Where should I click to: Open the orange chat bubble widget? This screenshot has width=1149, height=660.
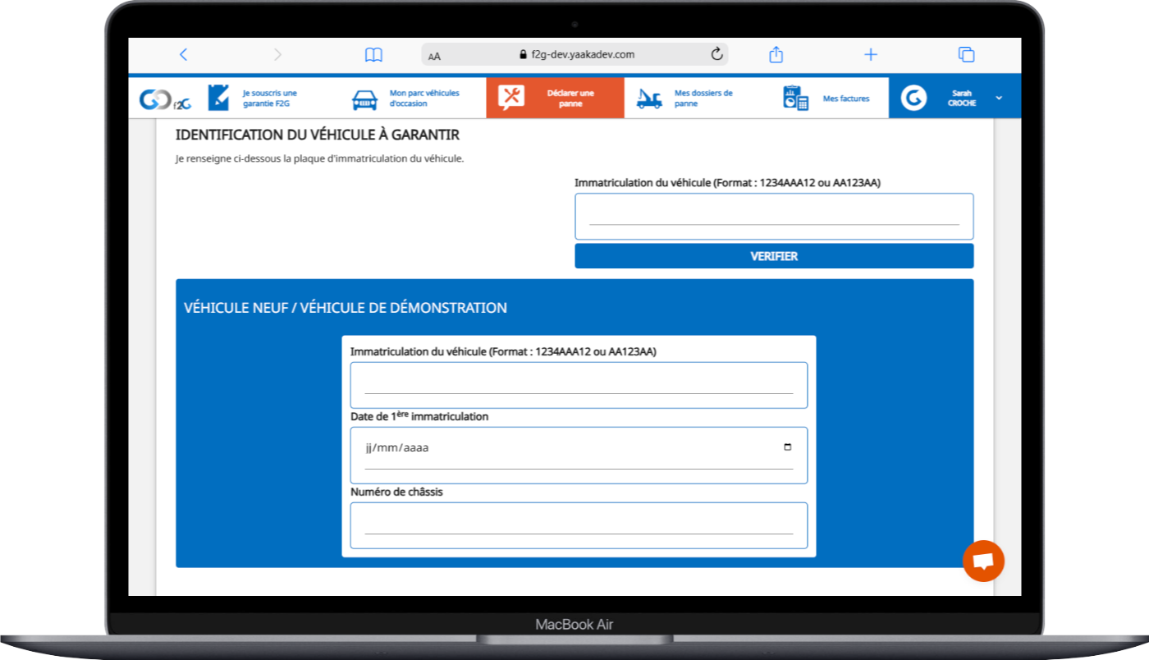[x=983, y=561]
